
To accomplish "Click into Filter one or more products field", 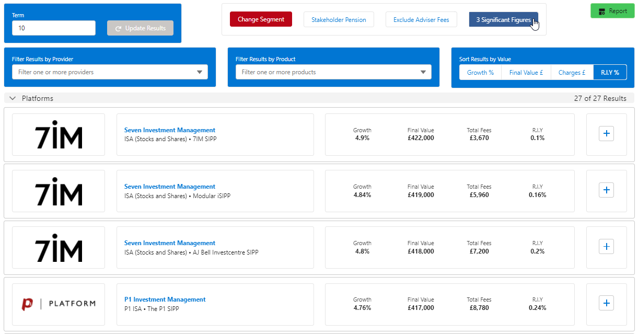I will [333, 72].
